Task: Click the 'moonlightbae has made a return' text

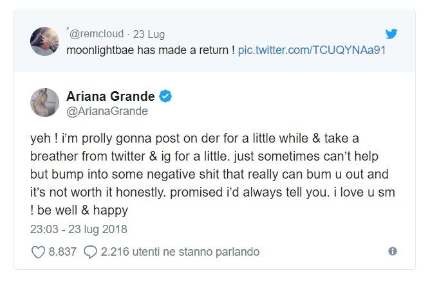Action: point(151,50)
